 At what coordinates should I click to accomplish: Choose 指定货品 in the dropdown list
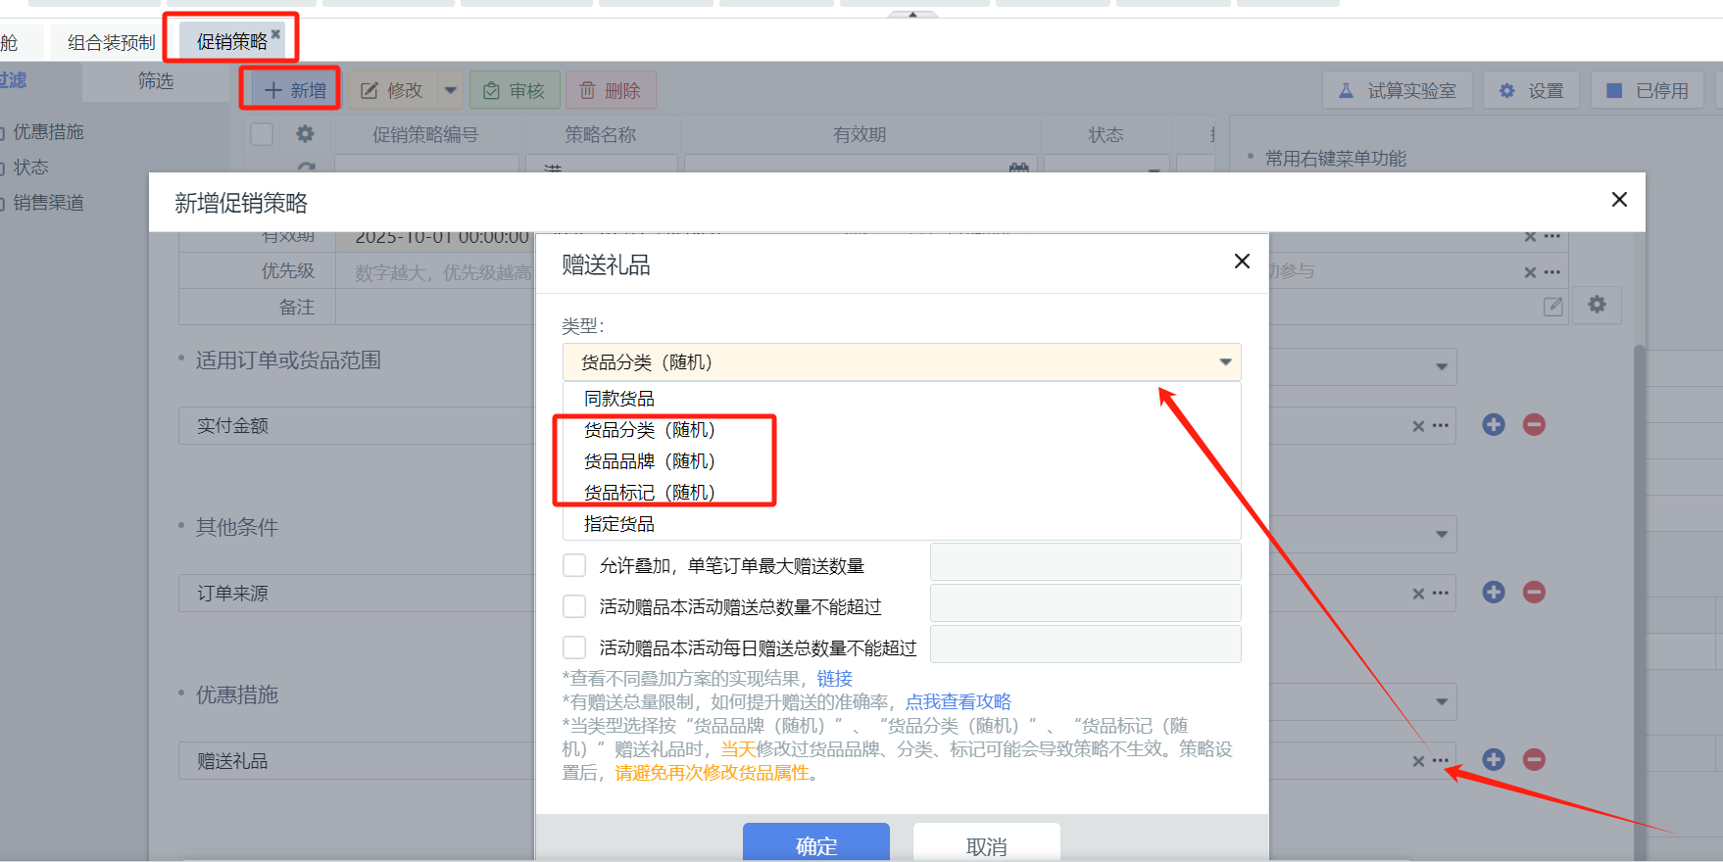point(618,524)
